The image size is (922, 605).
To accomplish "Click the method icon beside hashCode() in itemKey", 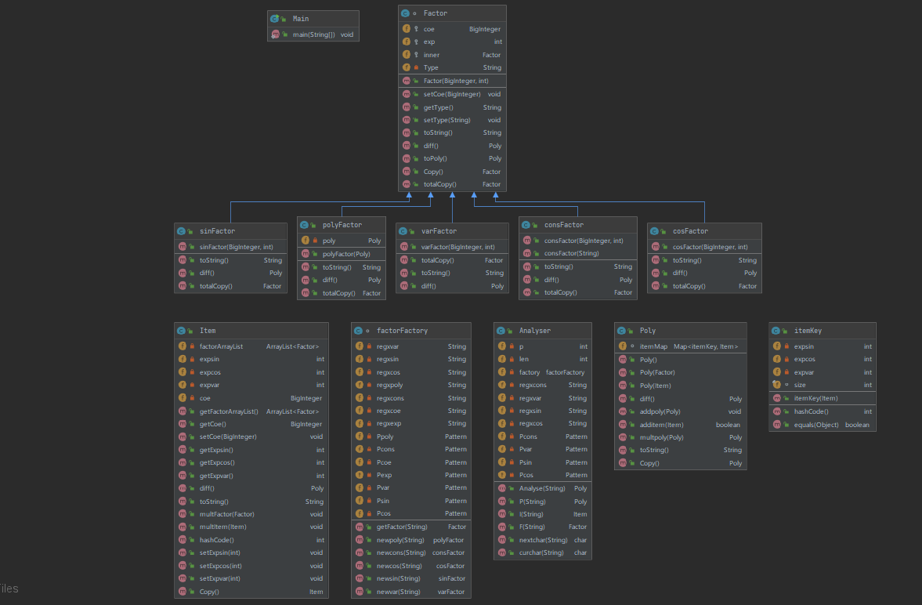I will (777, 411).
